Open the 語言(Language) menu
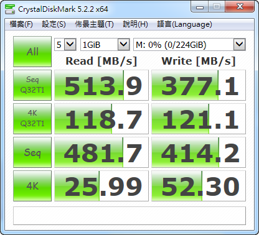Image resolution: width=259 pixels, height=235 pixels. coord(184,24)
